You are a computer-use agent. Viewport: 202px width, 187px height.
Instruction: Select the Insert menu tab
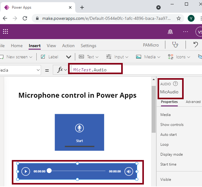click(35, 46)
